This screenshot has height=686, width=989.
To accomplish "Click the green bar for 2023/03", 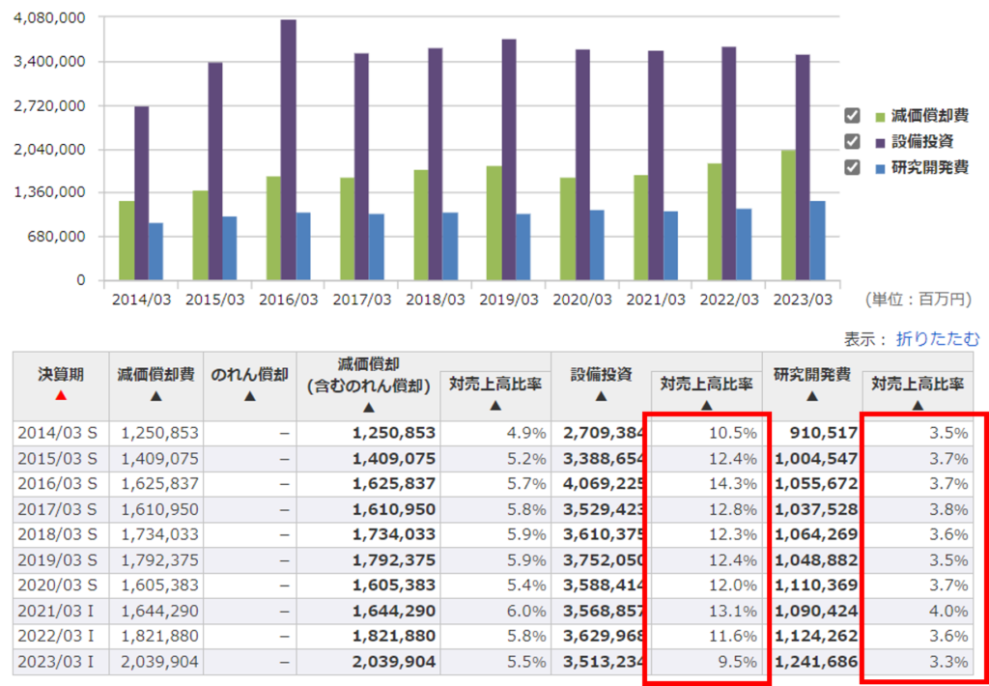I will [x=788, y=214].
